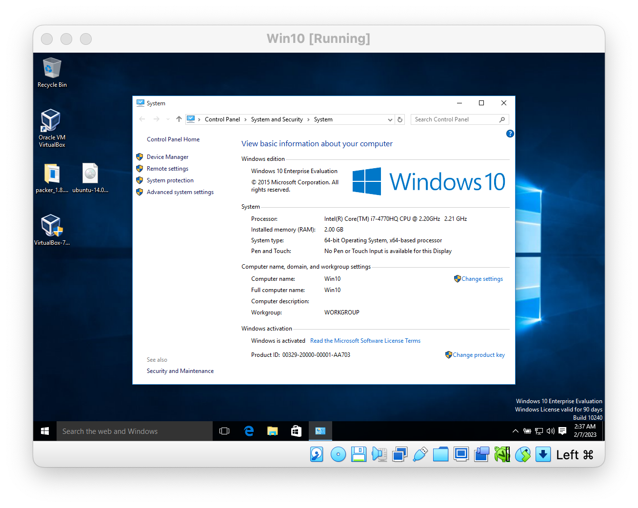Open the Windows Start menu

coord(45,431)
